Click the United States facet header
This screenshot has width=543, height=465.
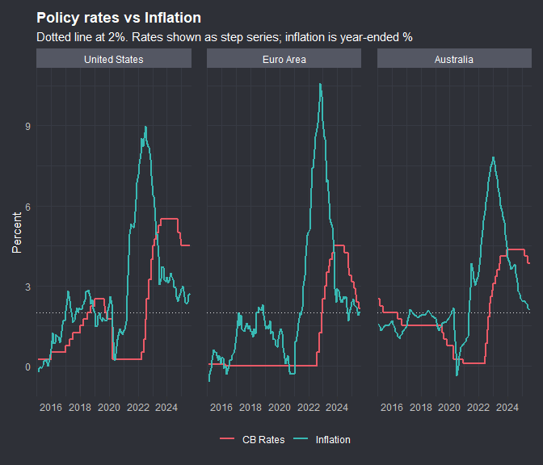pyautogui.click(x=114, y=59)
